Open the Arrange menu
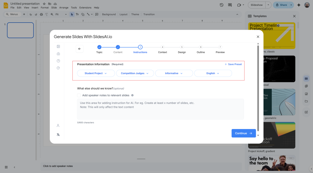 (64, 8)
